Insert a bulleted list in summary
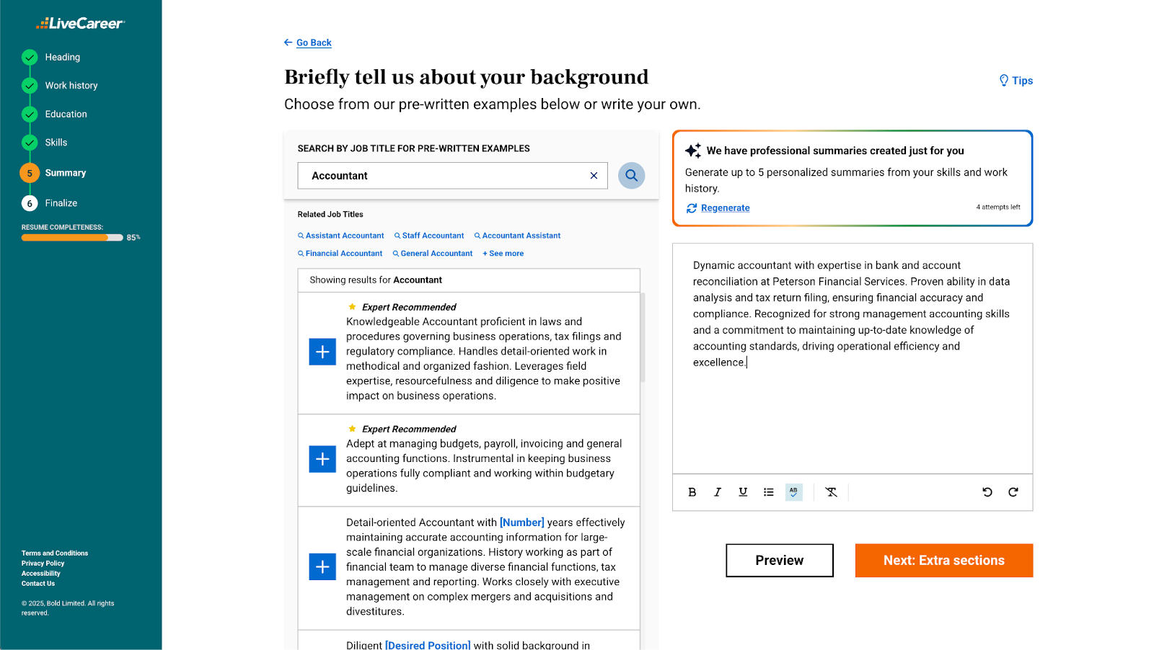The height and width of the screenshot is (650, 1154). pyautogui.click(x=769, y=492)
